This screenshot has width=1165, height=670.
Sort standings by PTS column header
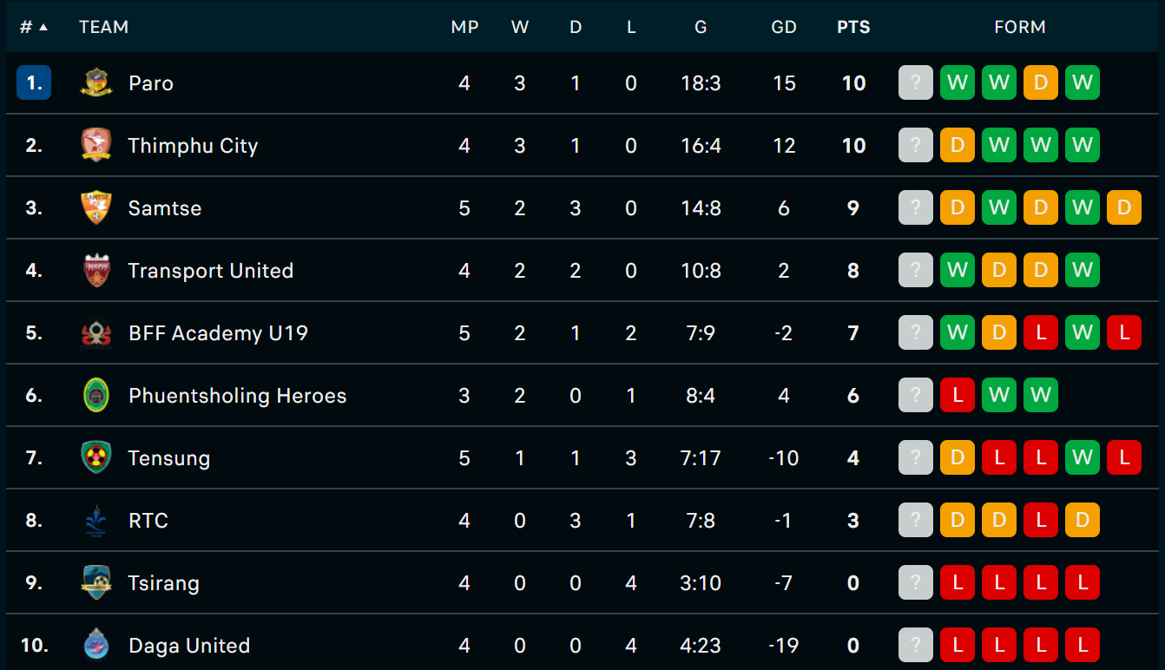click(x=853, y=27)
